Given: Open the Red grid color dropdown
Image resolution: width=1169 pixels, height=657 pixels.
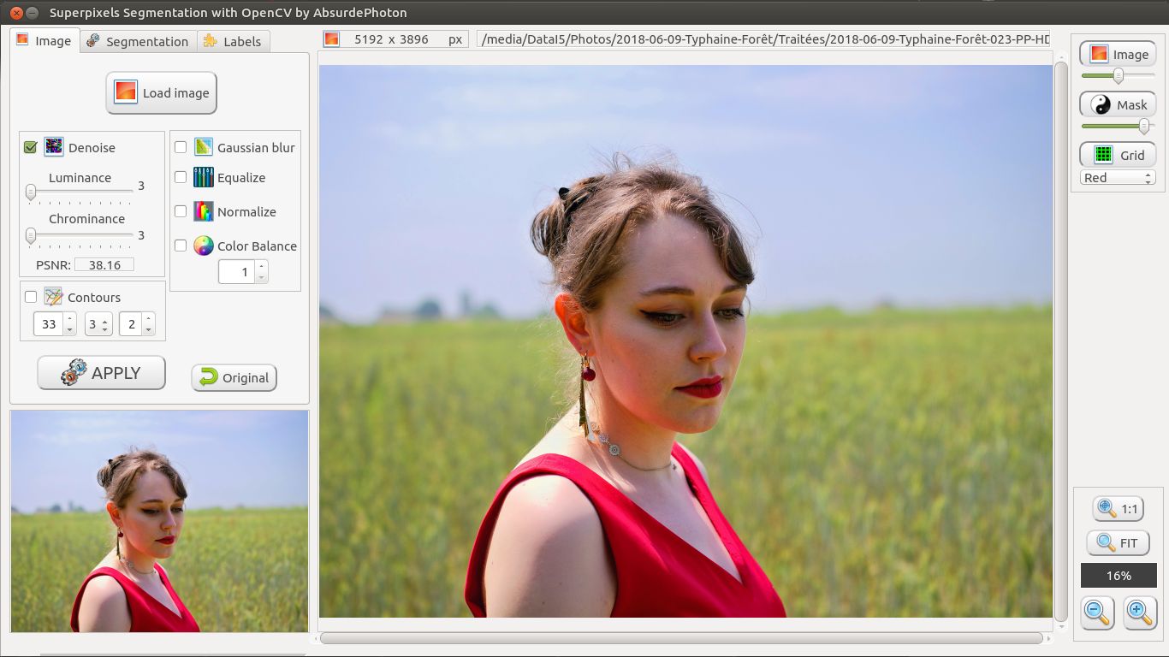Looking at the screenshot, I should [x=1118, y=178].
